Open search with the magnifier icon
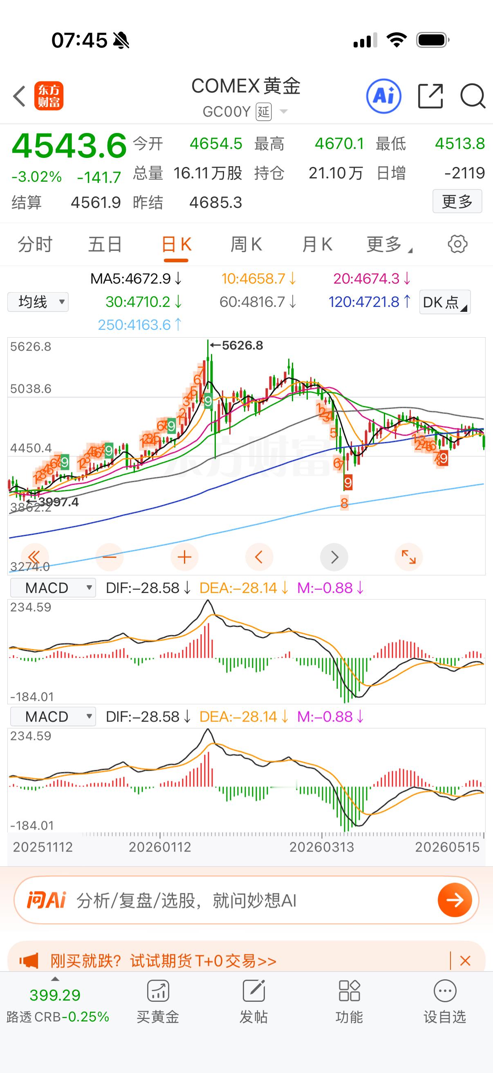 (473, 96)
